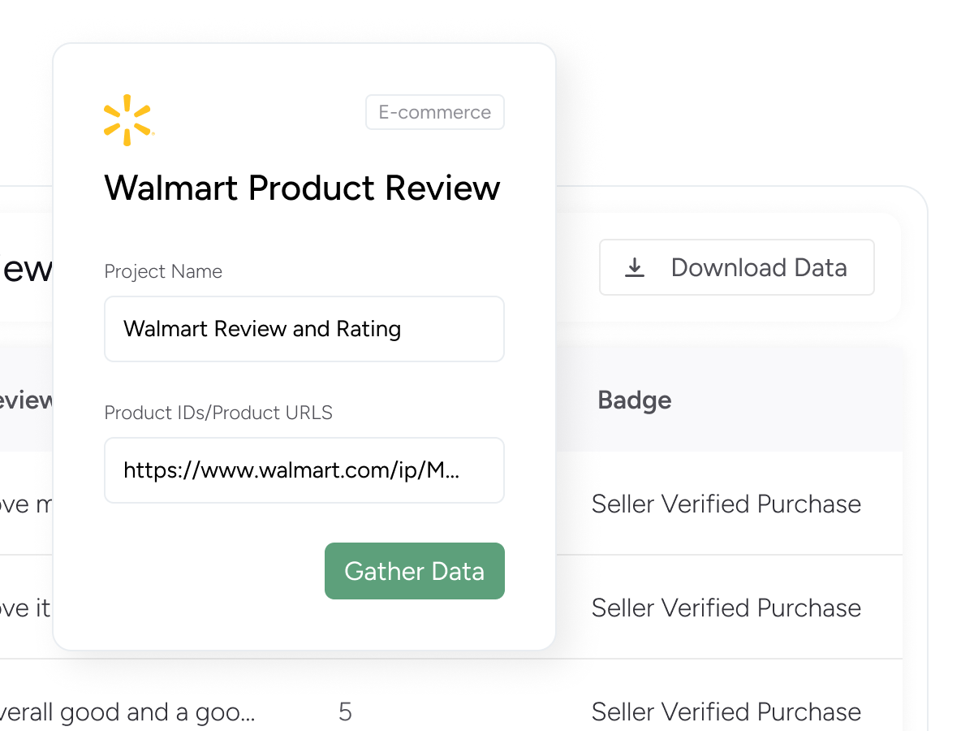Viewport: 974px width, 731px height.
Task: Select the third Seller Verified Purchase cell
Action: (x=726, y=712)
